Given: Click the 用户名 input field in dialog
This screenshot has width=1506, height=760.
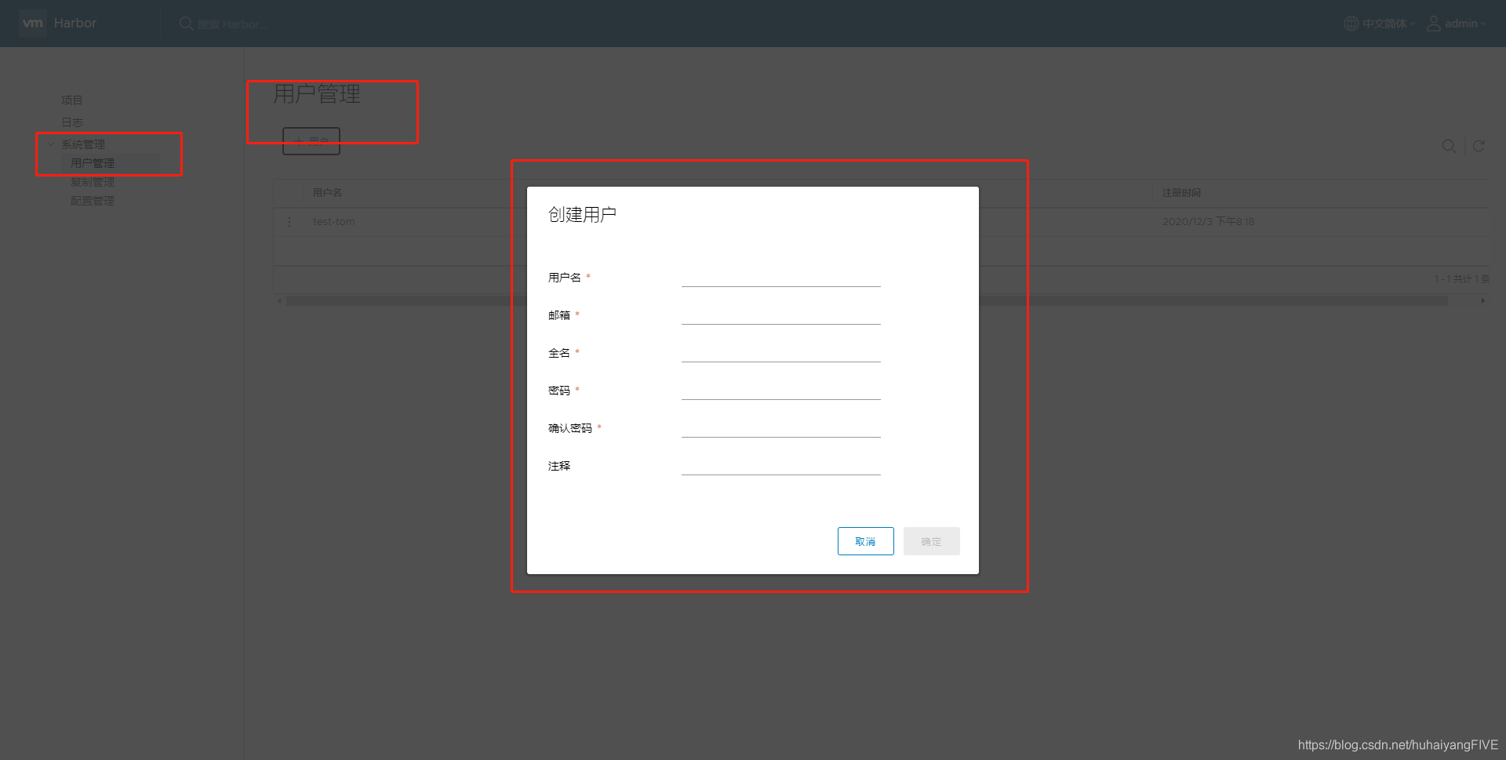Looking at the screenshot, I should [x=780, y=278].
